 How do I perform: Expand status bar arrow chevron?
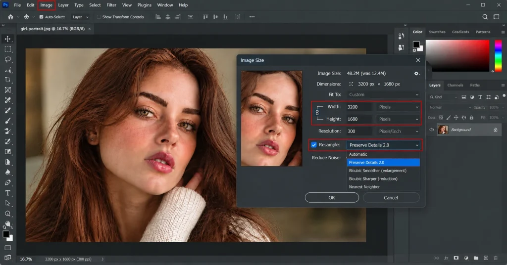(x=102, y=259)
